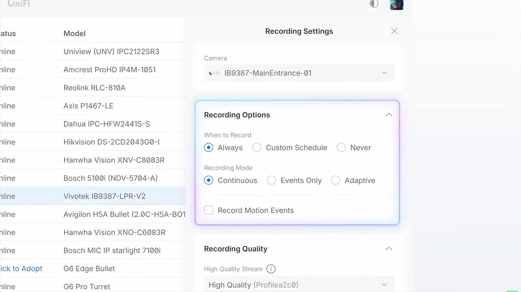Viewport: 521px width, 292px height.
Task: Enable Record Motion Events checkbox
Action: (208, 210)
